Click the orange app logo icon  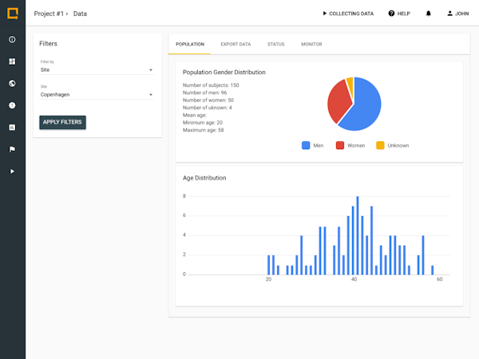[13, 14]
